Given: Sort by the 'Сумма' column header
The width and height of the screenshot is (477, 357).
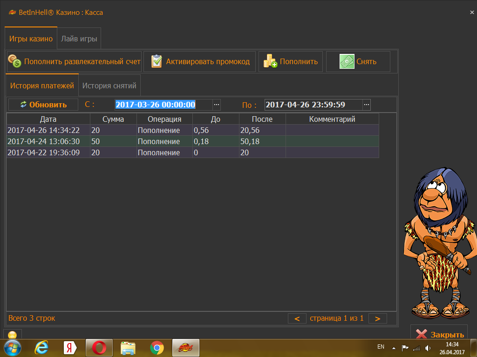Looking at the screenshot, I should (113, 119).
